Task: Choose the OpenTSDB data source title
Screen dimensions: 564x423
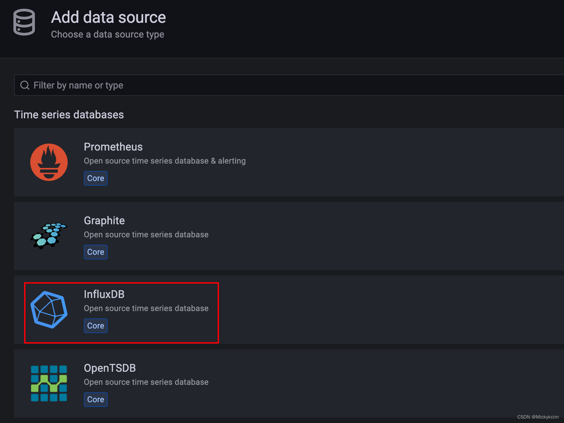Action: point(110,368)
